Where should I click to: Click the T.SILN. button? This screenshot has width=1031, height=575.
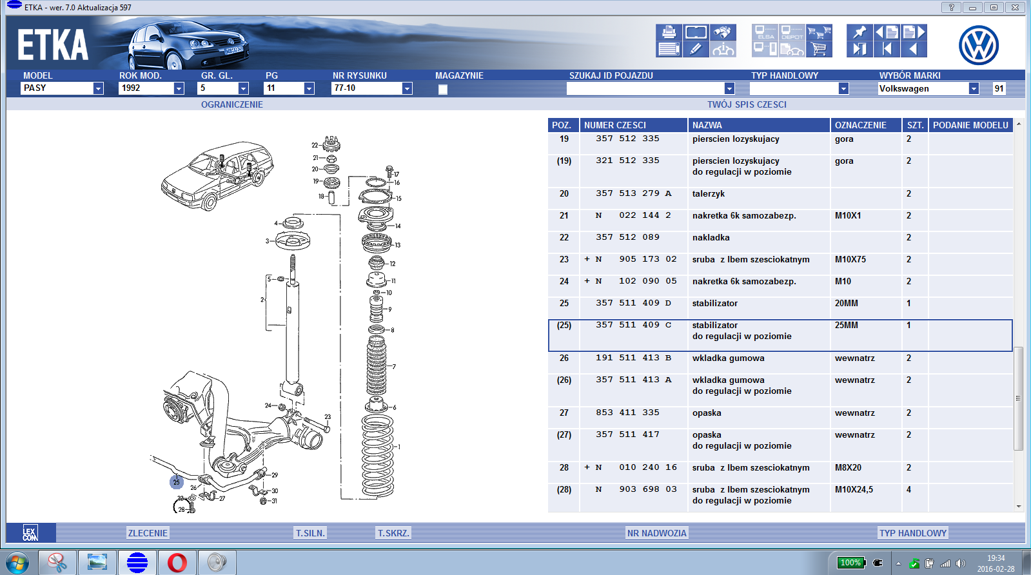(x=310, y=533)
